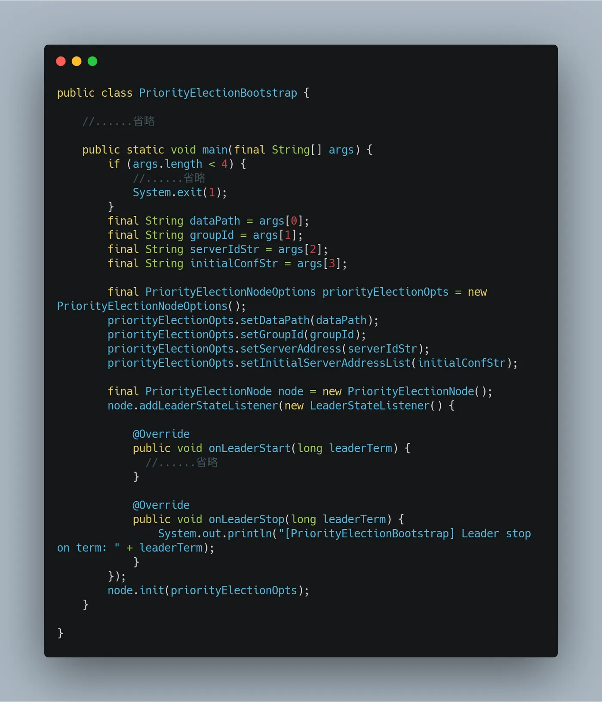Click 'node.init(priorityElectionOpts);' line
This screenshot has height=702, width=602.
[208, 590]
